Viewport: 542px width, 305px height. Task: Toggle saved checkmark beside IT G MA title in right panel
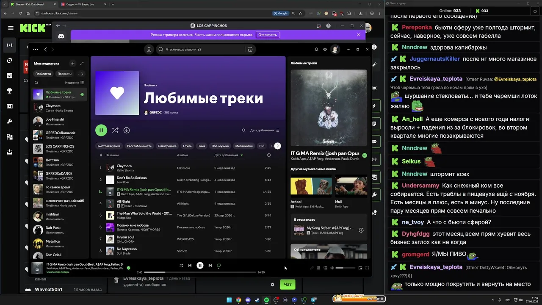pos(365,155)
